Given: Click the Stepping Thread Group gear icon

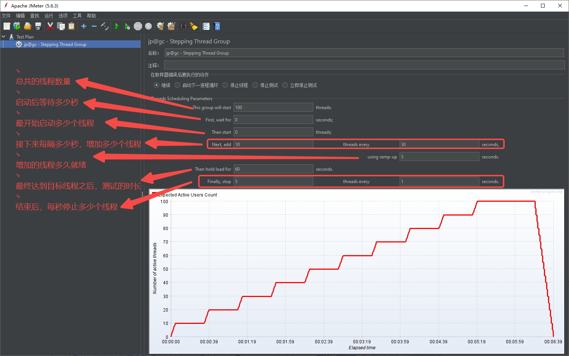Looking at the screenshot, I should click(19, 44).
